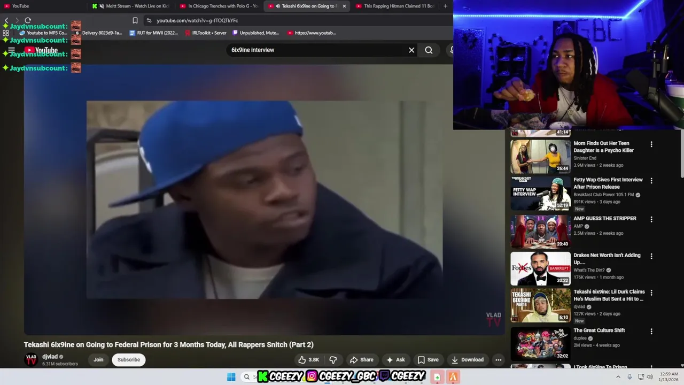Open options for Drakes Net Worth video
This screenshot has width=684, height=385.
click(x=651, y=256)
